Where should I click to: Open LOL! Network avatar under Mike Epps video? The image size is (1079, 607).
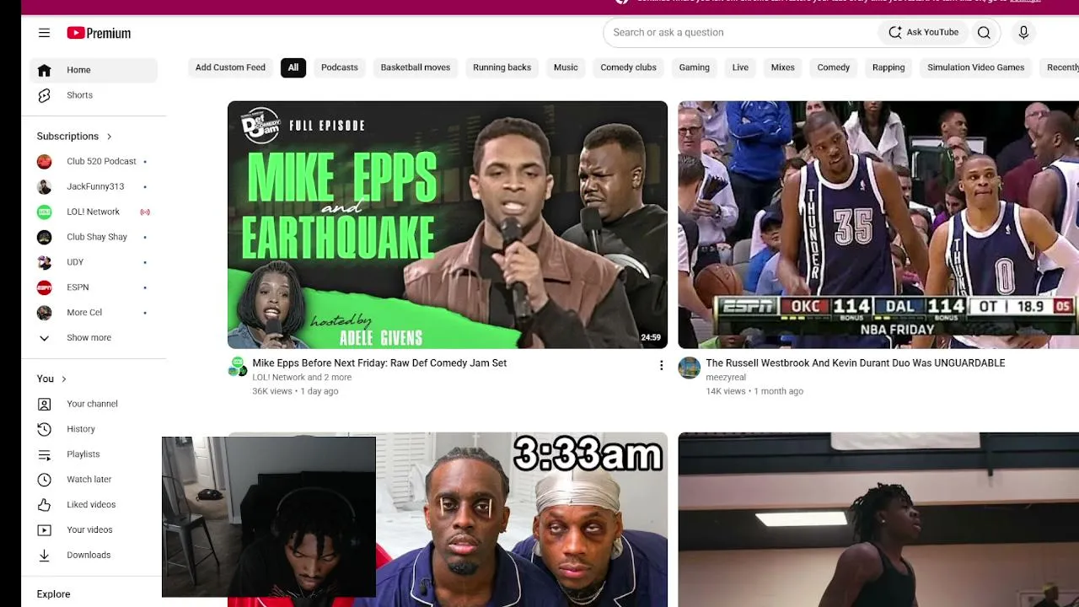pyautogui.click(x=238, y=367)
